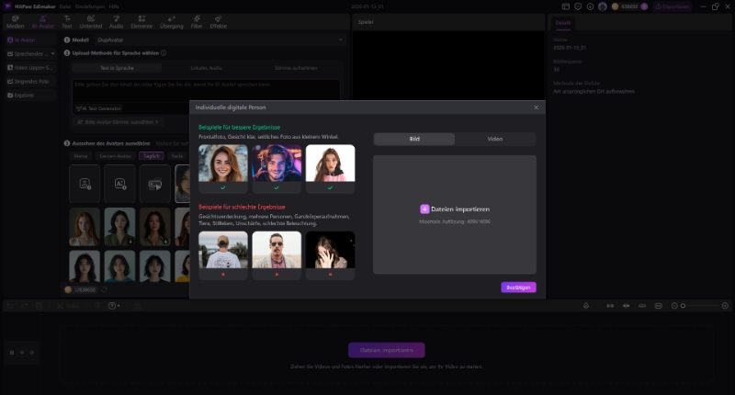Open the Bitte Avatar Stimme auswählen selector
Viewport: 735px width, 395px height.
(x=119, y=121)
